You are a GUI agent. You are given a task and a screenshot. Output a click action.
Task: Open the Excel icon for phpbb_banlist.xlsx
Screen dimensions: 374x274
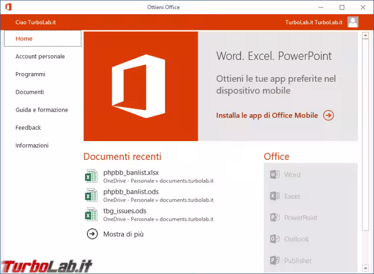(x=91, y=176)
